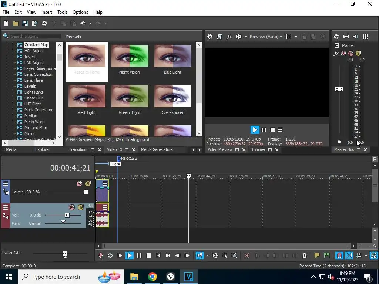Open mixing console icon in Master Bus

point(365,37)
